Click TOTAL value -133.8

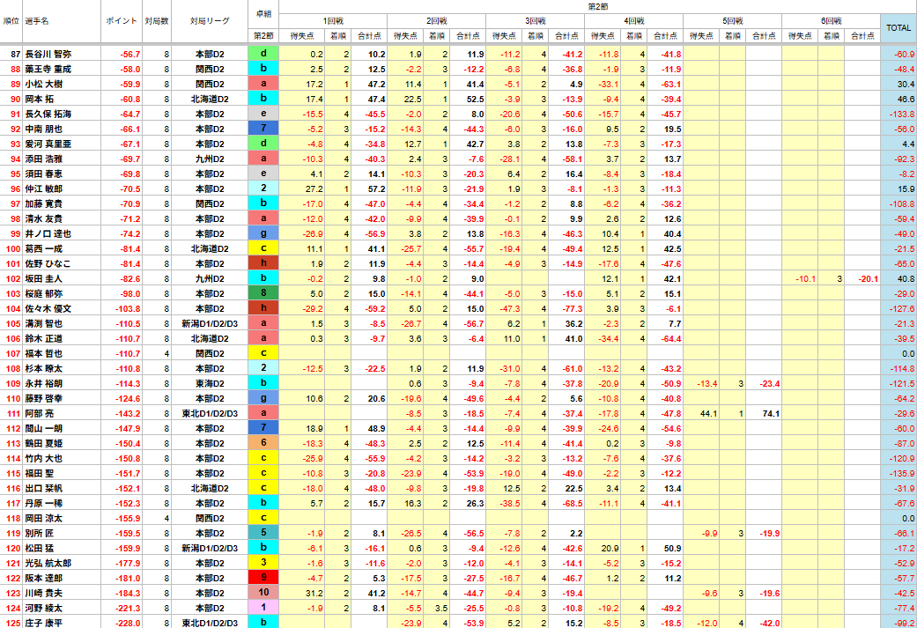coord(902,114)
